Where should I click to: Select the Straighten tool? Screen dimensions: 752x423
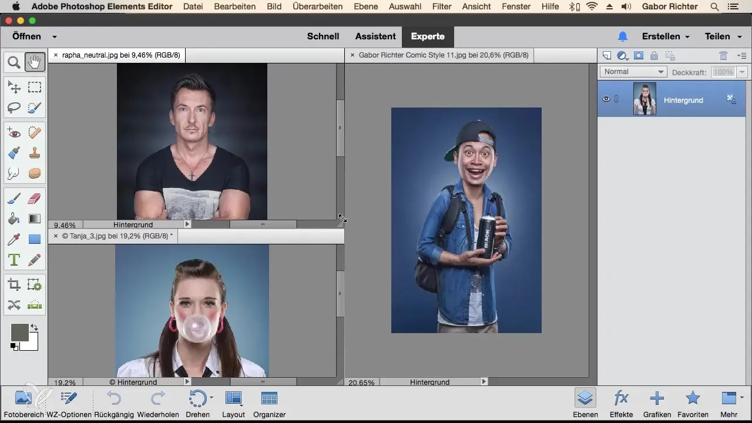click(x=35, y=305)
